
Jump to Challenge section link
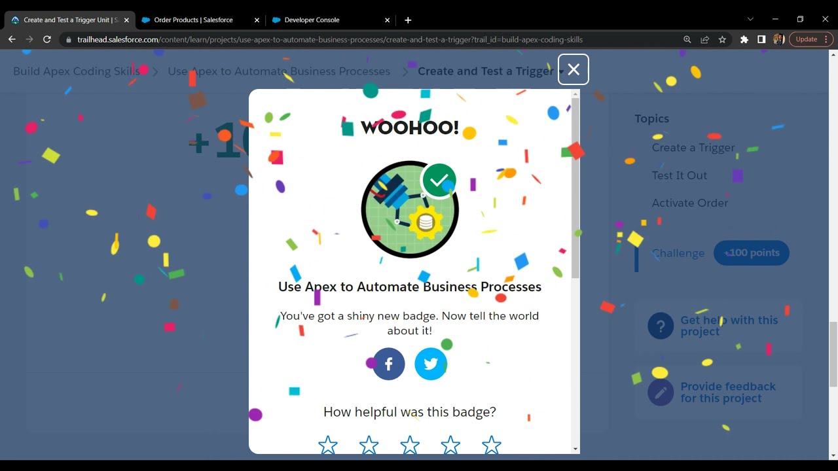click(x=678, y=253)
